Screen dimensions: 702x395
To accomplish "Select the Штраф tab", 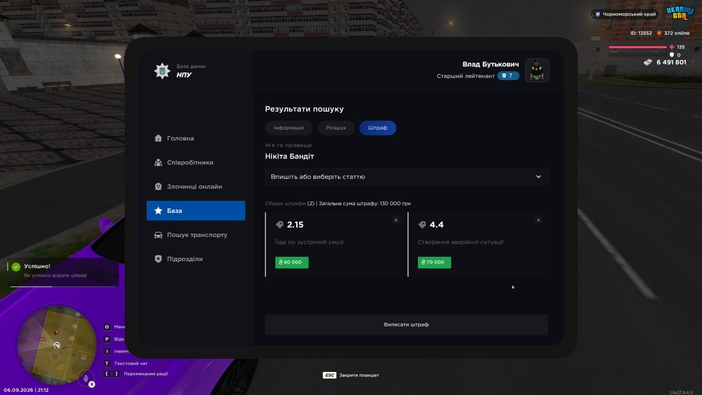I will click(x=378, y=128).
